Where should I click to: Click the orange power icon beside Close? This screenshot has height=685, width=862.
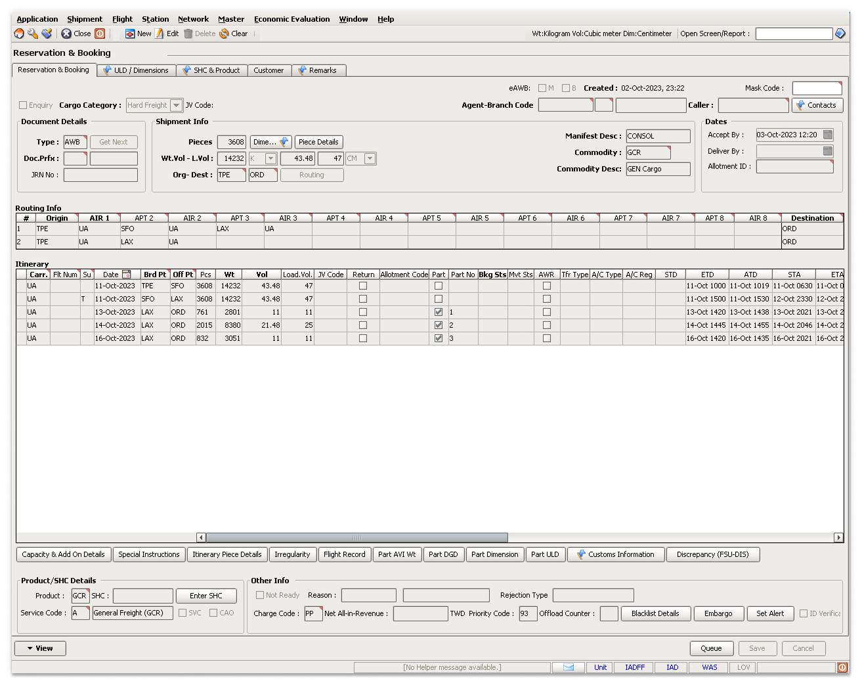100,33
